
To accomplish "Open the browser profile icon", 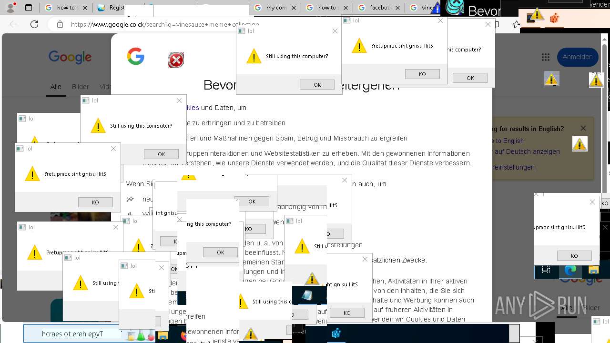I will click(11, 8).
